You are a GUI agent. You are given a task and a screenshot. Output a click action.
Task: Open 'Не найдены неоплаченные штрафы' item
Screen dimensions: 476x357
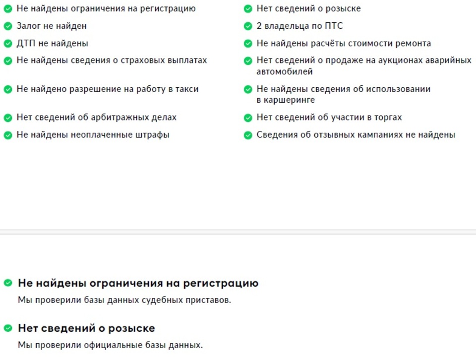93,135
